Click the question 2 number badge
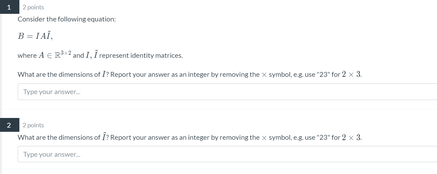Image resolution: width=437 pixels, height=174 pixels. coord(9,125)
